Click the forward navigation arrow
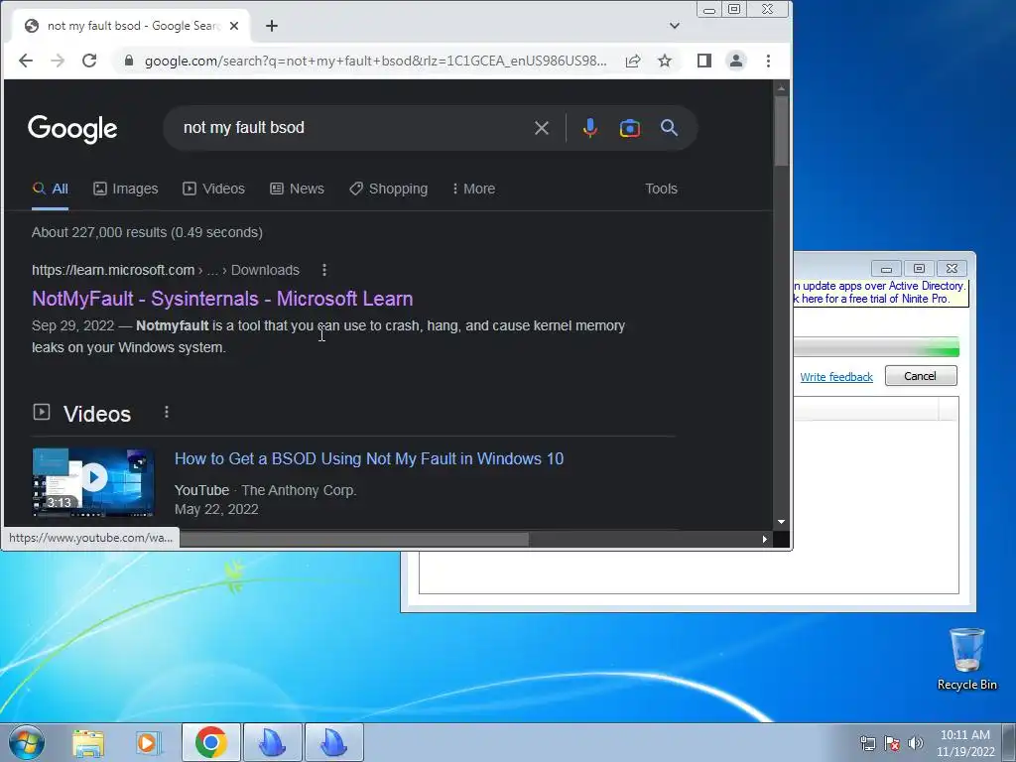This screenshot has width=1016, height=762. pos(58,61)
